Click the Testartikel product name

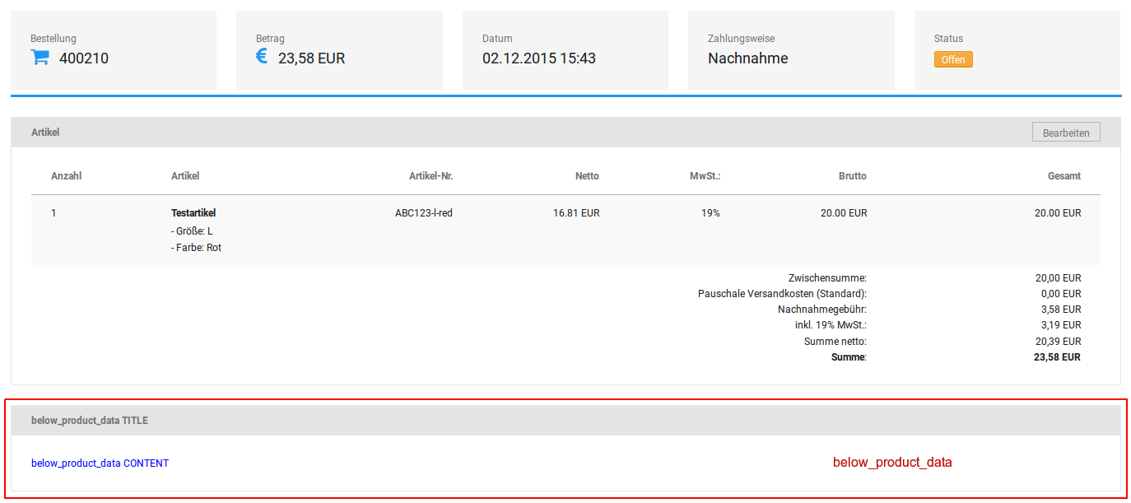(193, 213)
